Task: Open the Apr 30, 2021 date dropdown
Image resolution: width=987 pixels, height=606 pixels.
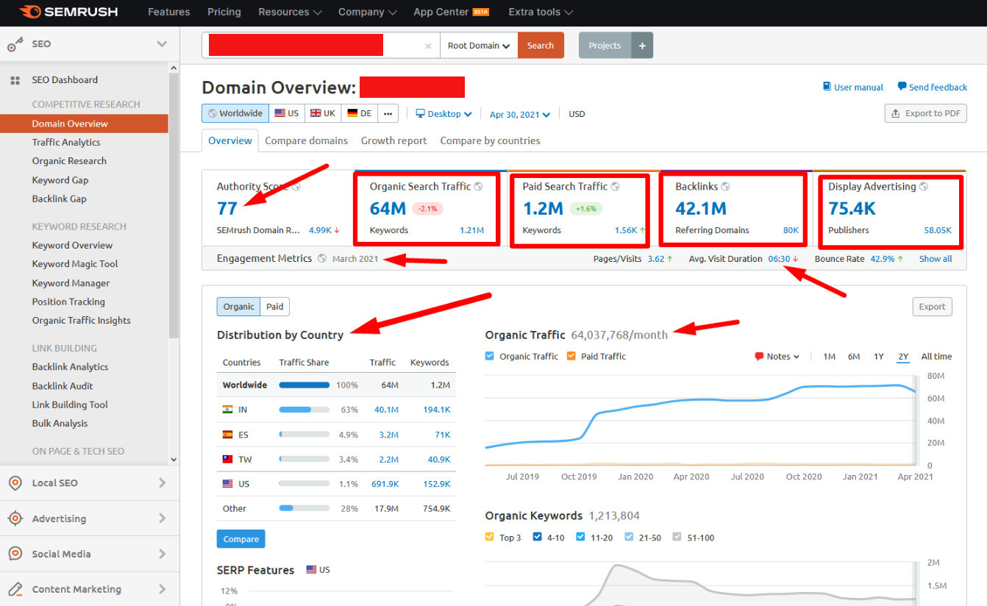Action: [x=520, y=114]
